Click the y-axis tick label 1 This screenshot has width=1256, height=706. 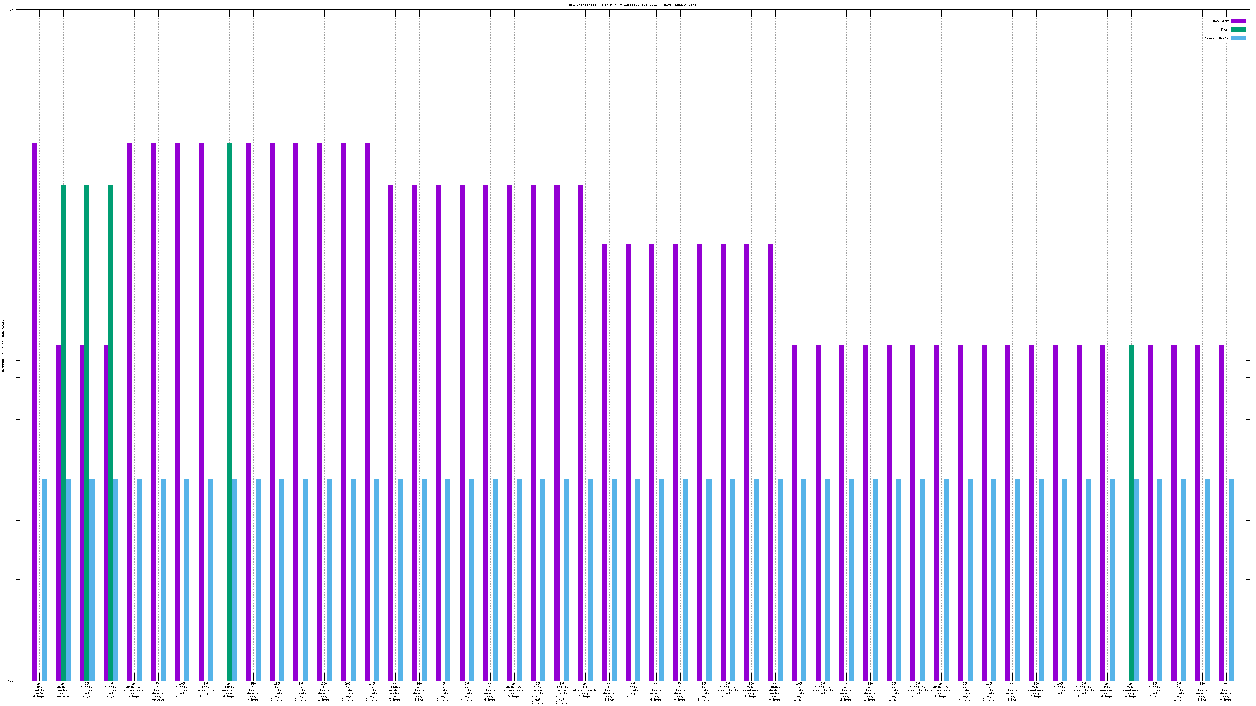point(13,346)
